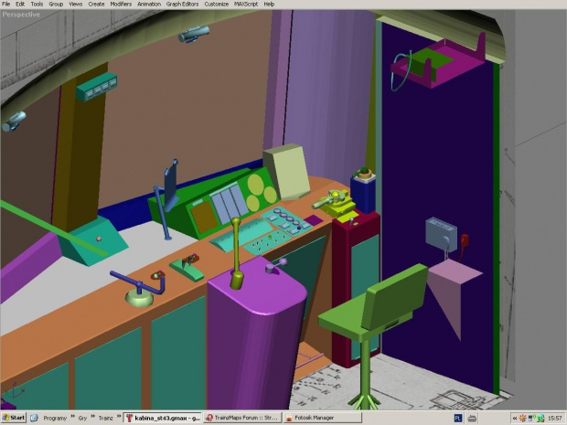Screen dimensions: 567x425
Task: Open the Tools menu
Action: click(37, 4)
